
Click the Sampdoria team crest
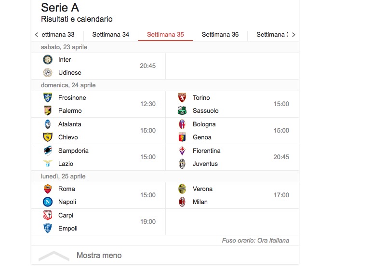[47, 151]
